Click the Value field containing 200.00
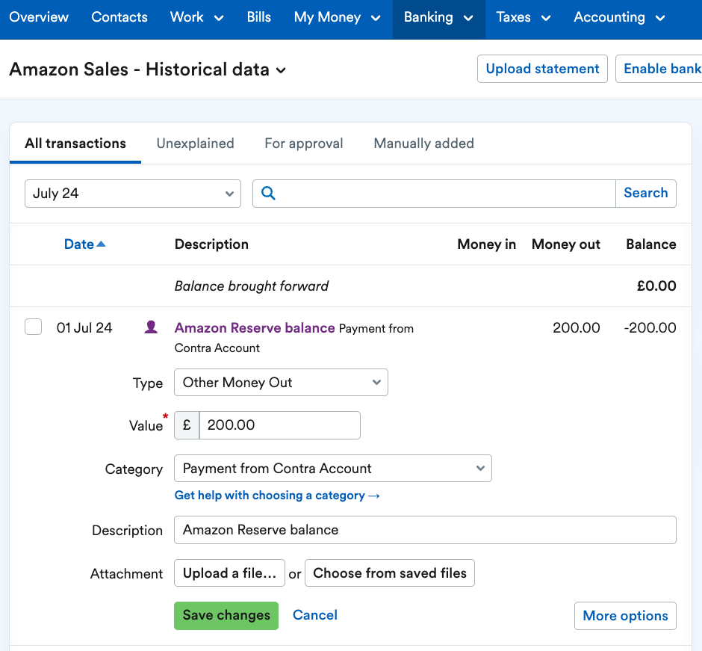702x651 pixels. click(279, 425)
